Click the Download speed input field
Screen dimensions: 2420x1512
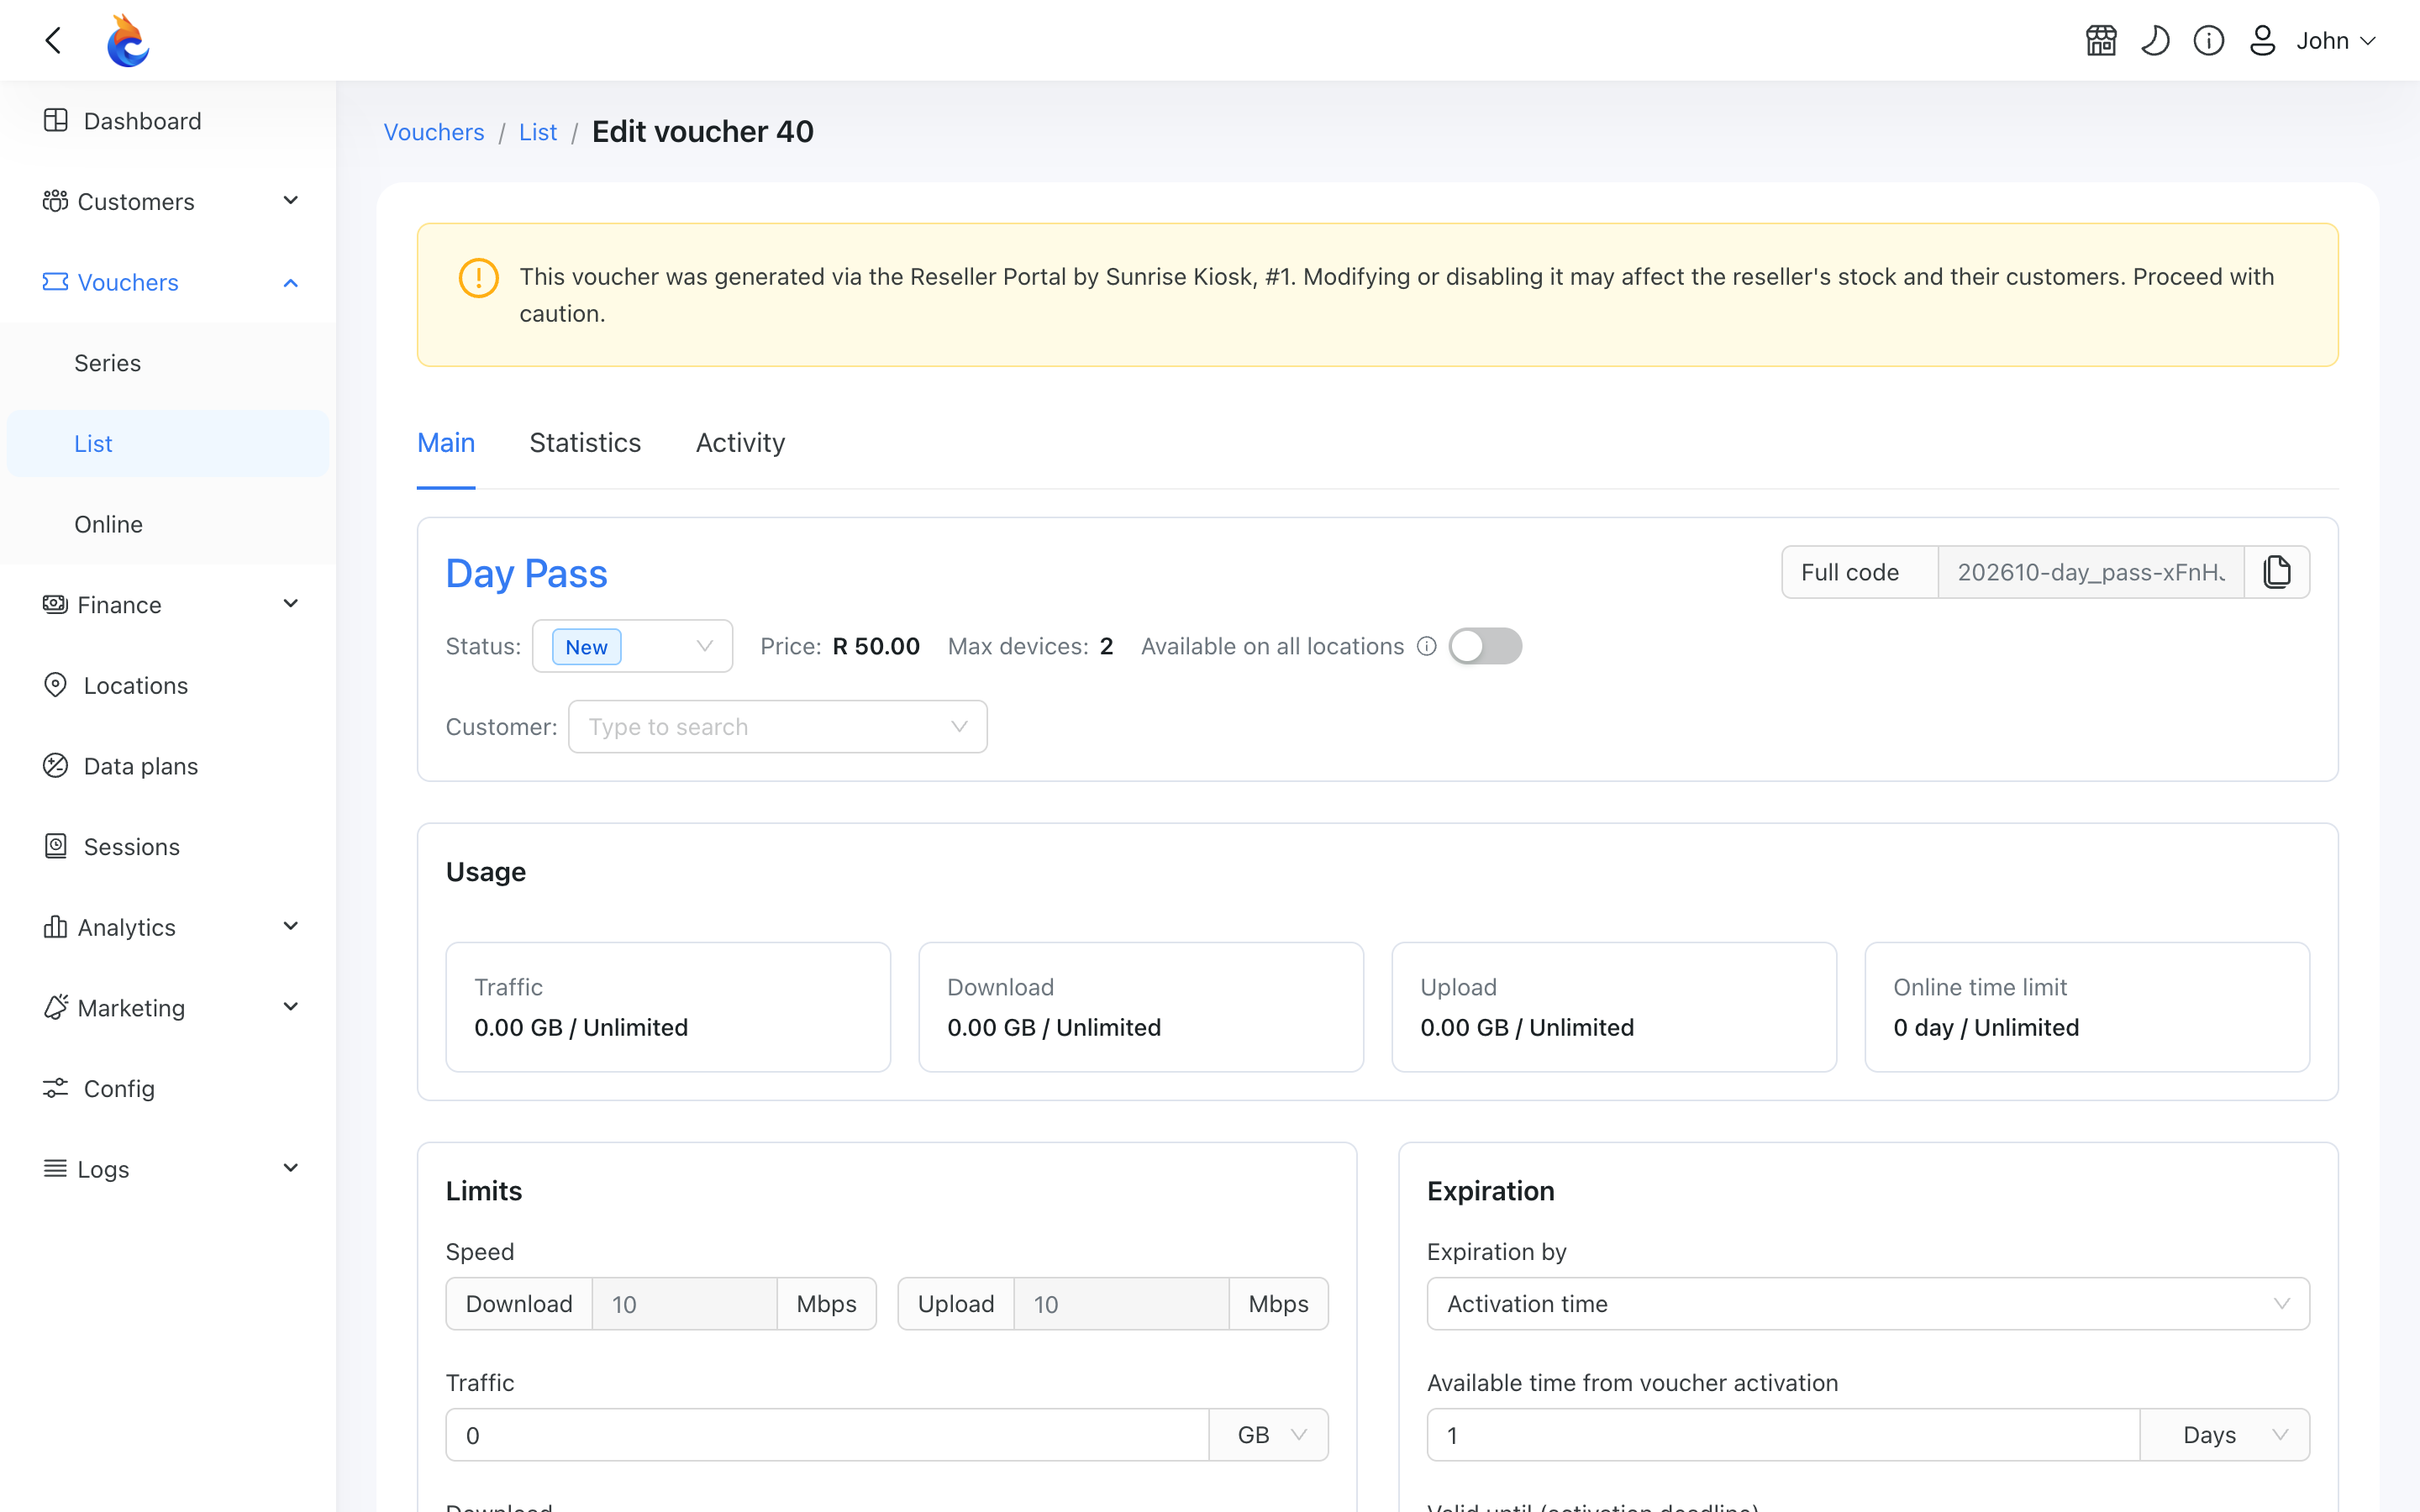pyautogui.click(x=685, y=1303)
